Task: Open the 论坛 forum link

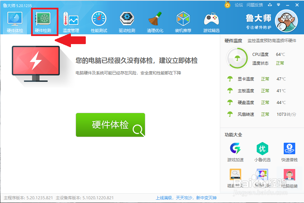Action: [x=239, y=5]
